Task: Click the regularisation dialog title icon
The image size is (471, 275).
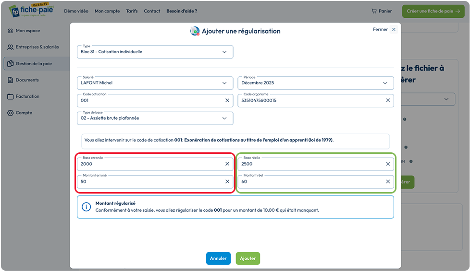Action: (195, 31)
